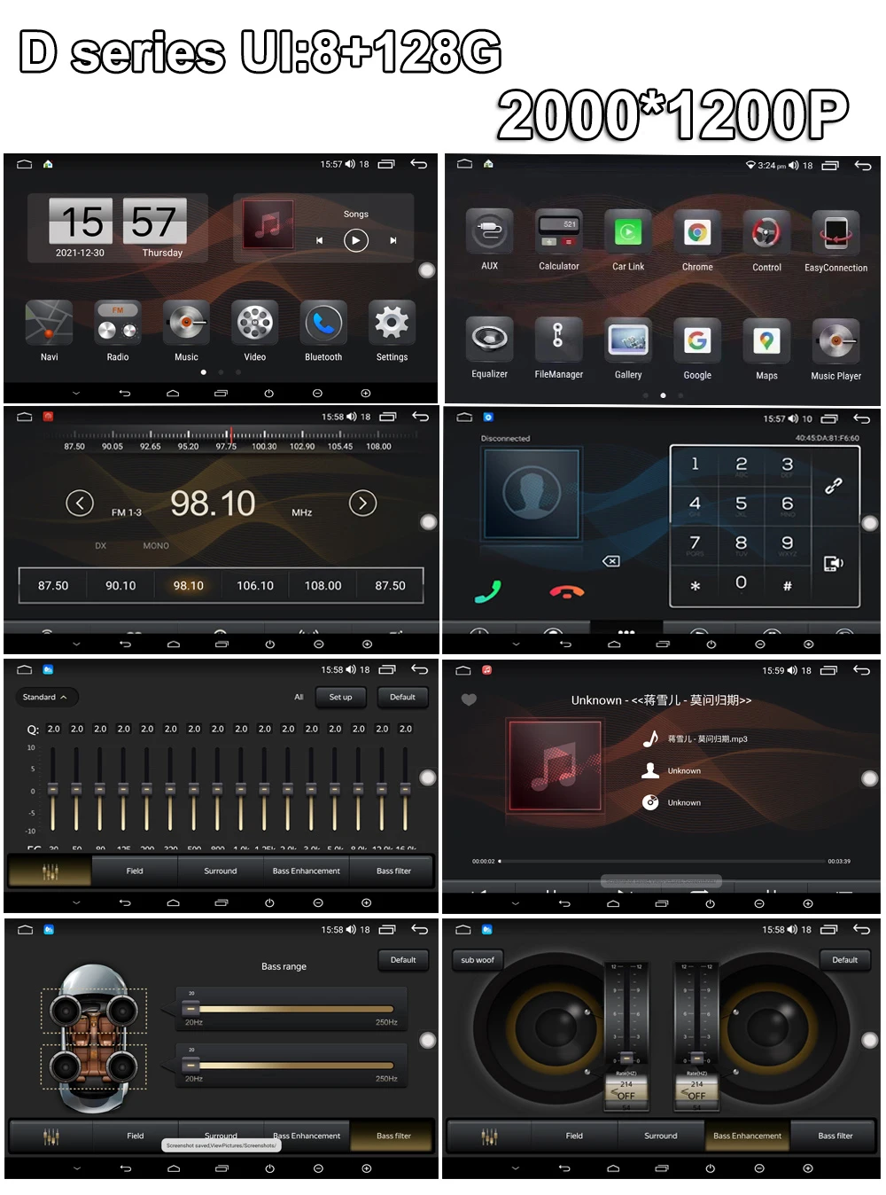This screenshot has width=886, height=1195.
Task: Open the Equalizer app in drawer
Action: coord(489,340)
